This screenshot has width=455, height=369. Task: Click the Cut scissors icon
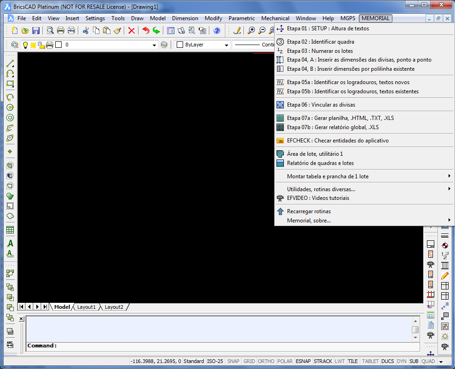click(85, 31)
